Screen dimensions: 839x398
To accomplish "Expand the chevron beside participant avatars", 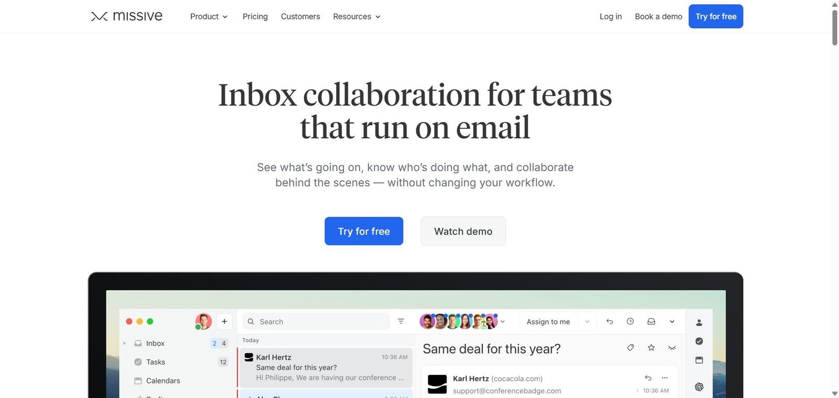I will tap(502, 322).
